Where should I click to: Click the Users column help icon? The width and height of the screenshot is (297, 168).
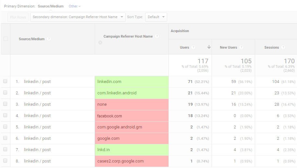click(x=193, y=47)
